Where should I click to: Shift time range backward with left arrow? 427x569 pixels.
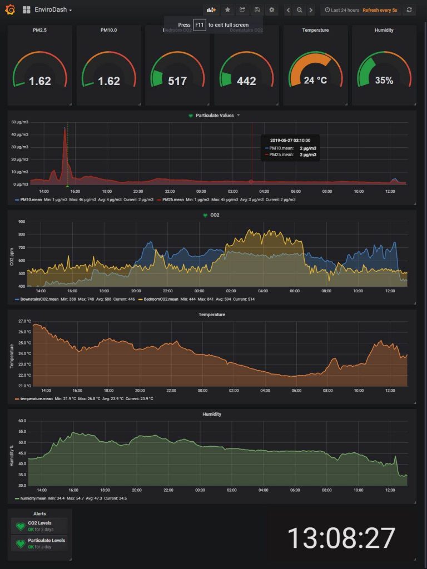point(288,10)
